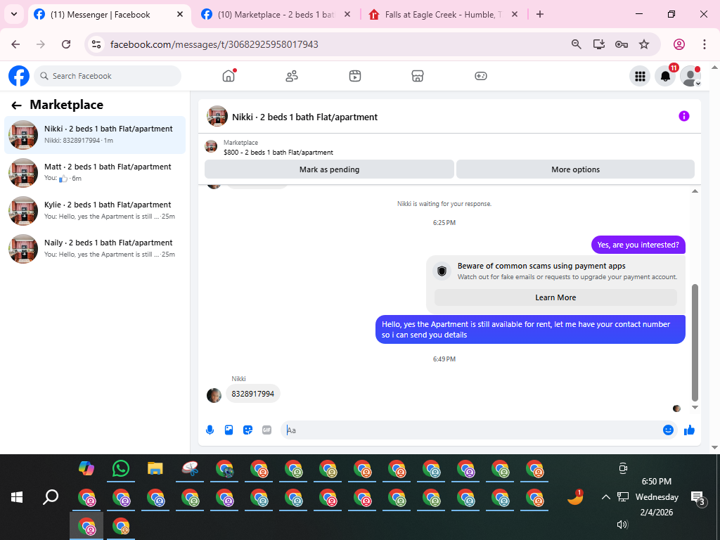View site information icon in address bar

click(96, 44)
